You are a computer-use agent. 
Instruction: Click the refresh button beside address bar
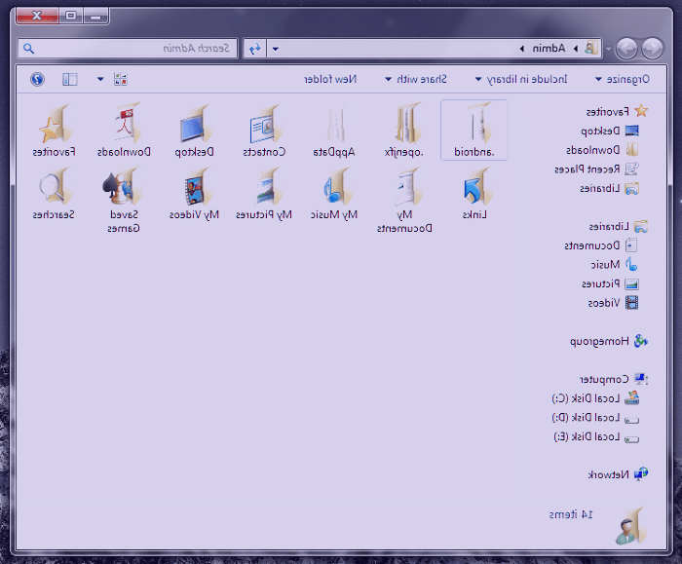254,48
